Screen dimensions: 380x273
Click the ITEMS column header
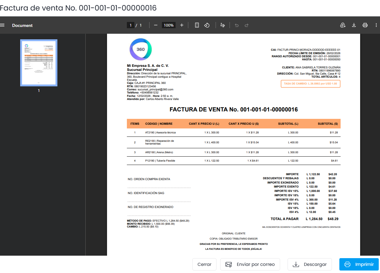tap(135, 124)
